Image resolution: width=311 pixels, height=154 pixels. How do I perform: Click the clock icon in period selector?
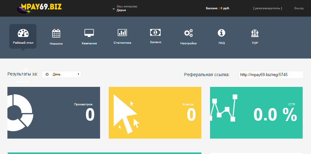click(47, 74)
